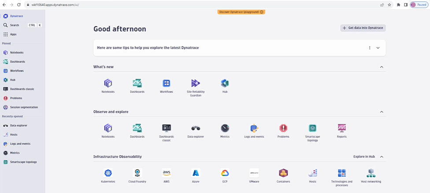The height and width of the screenshot is (193, 430).
Task: Open Host networking icon
Action: 371,173
